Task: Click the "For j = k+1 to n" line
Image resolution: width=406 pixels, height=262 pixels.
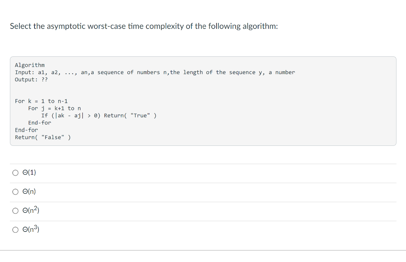Action: pyautogui.click(x=54, y=108)
